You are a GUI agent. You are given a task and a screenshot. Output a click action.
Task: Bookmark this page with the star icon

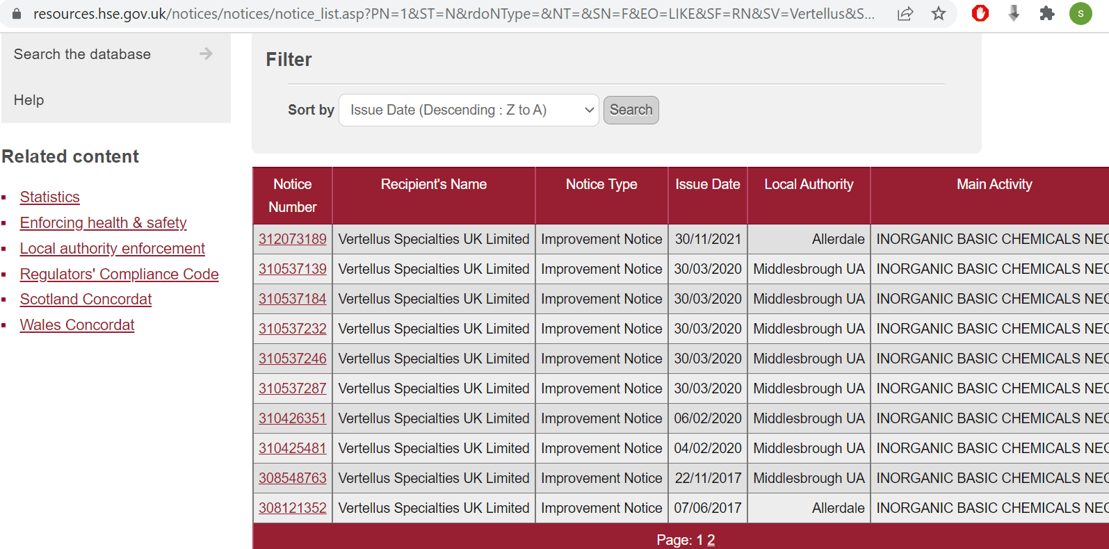[x=939, y=14]
